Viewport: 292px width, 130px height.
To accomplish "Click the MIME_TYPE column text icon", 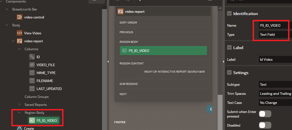I will 32,73.
